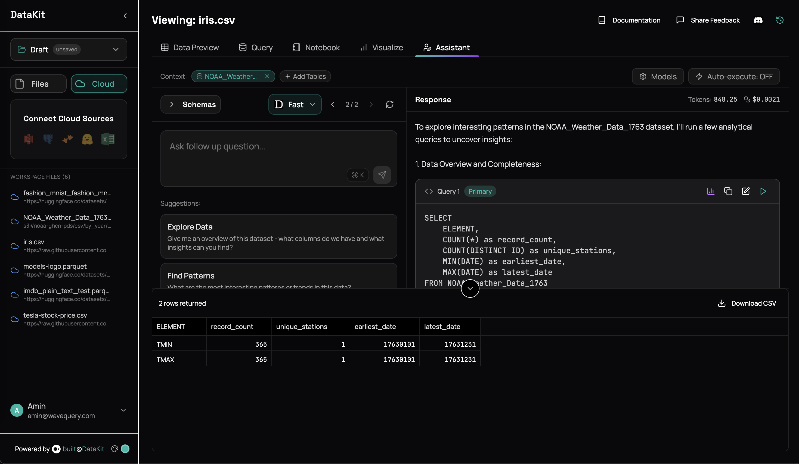Switch to the Notebook tab

coord(316,48)
